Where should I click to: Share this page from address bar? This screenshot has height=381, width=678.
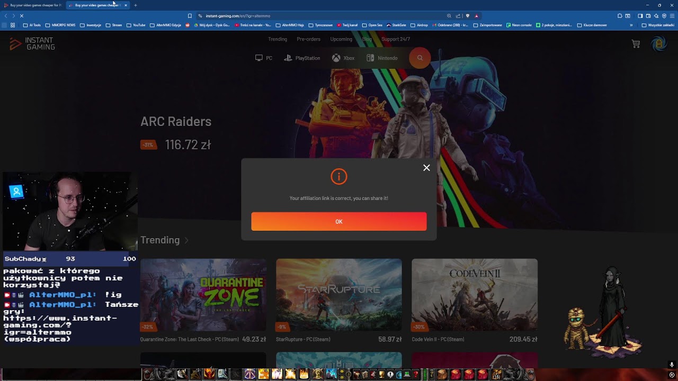pos(458,16)
